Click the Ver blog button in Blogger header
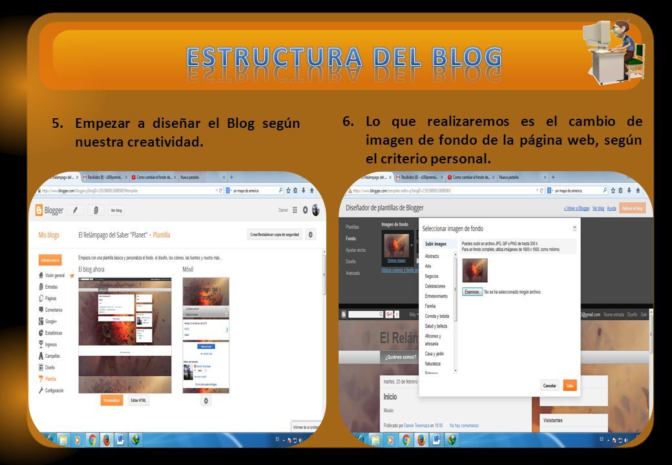Viewport: 672px width, 465px height. (116, 211)
